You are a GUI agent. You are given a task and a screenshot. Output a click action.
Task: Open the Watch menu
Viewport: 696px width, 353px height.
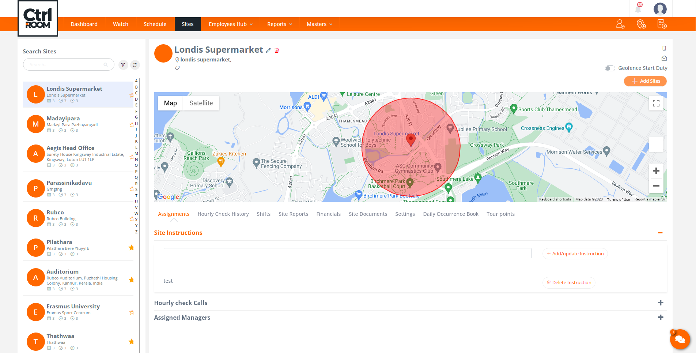121,24
